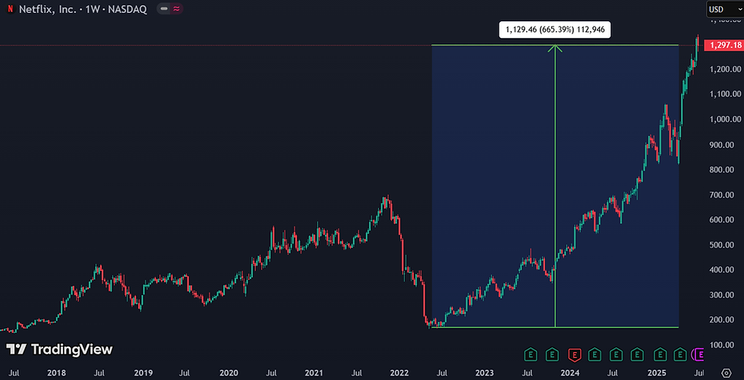744x380 pixels.
Task: Click the late-2021 peak candle near 700
Action: click(387, 203)
